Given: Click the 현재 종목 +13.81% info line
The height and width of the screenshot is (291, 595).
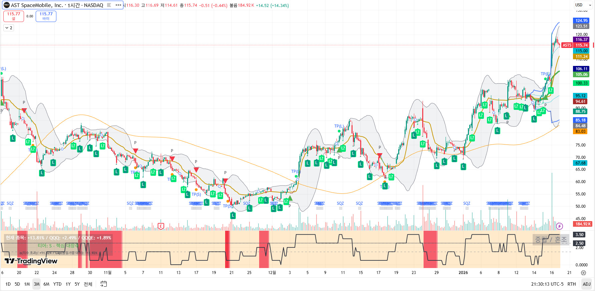Looking at the screenshot, I should [x=58, y=238].
